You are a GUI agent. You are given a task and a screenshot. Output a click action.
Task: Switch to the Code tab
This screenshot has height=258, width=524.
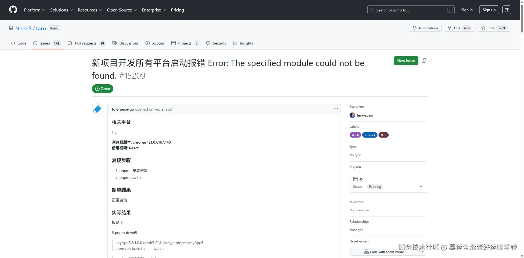19,43
